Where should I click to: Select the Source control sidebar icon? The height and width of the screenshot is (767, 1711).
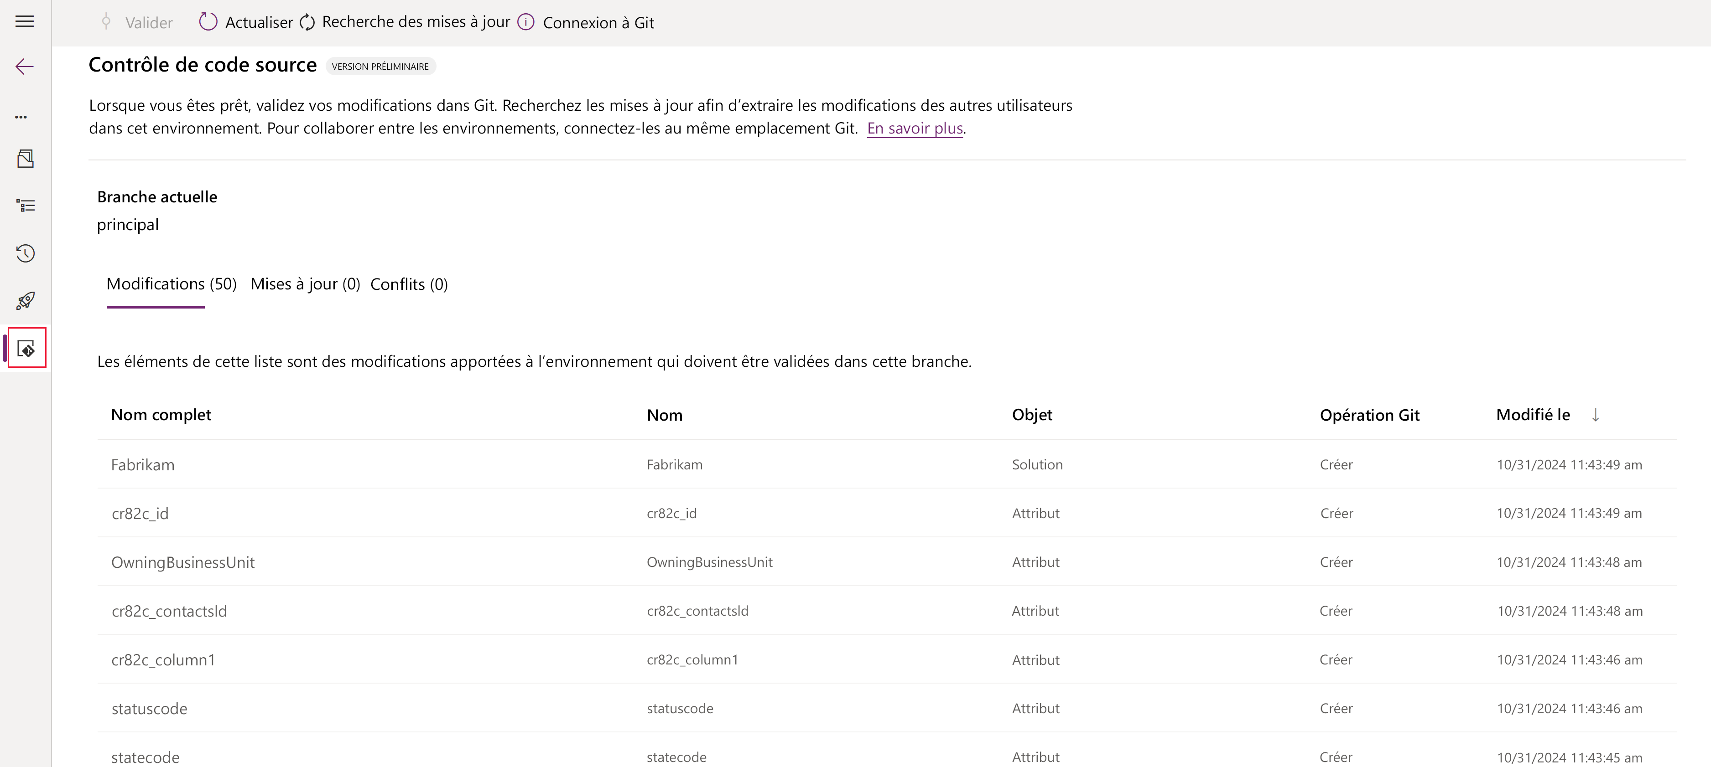[x=26, y=348]
